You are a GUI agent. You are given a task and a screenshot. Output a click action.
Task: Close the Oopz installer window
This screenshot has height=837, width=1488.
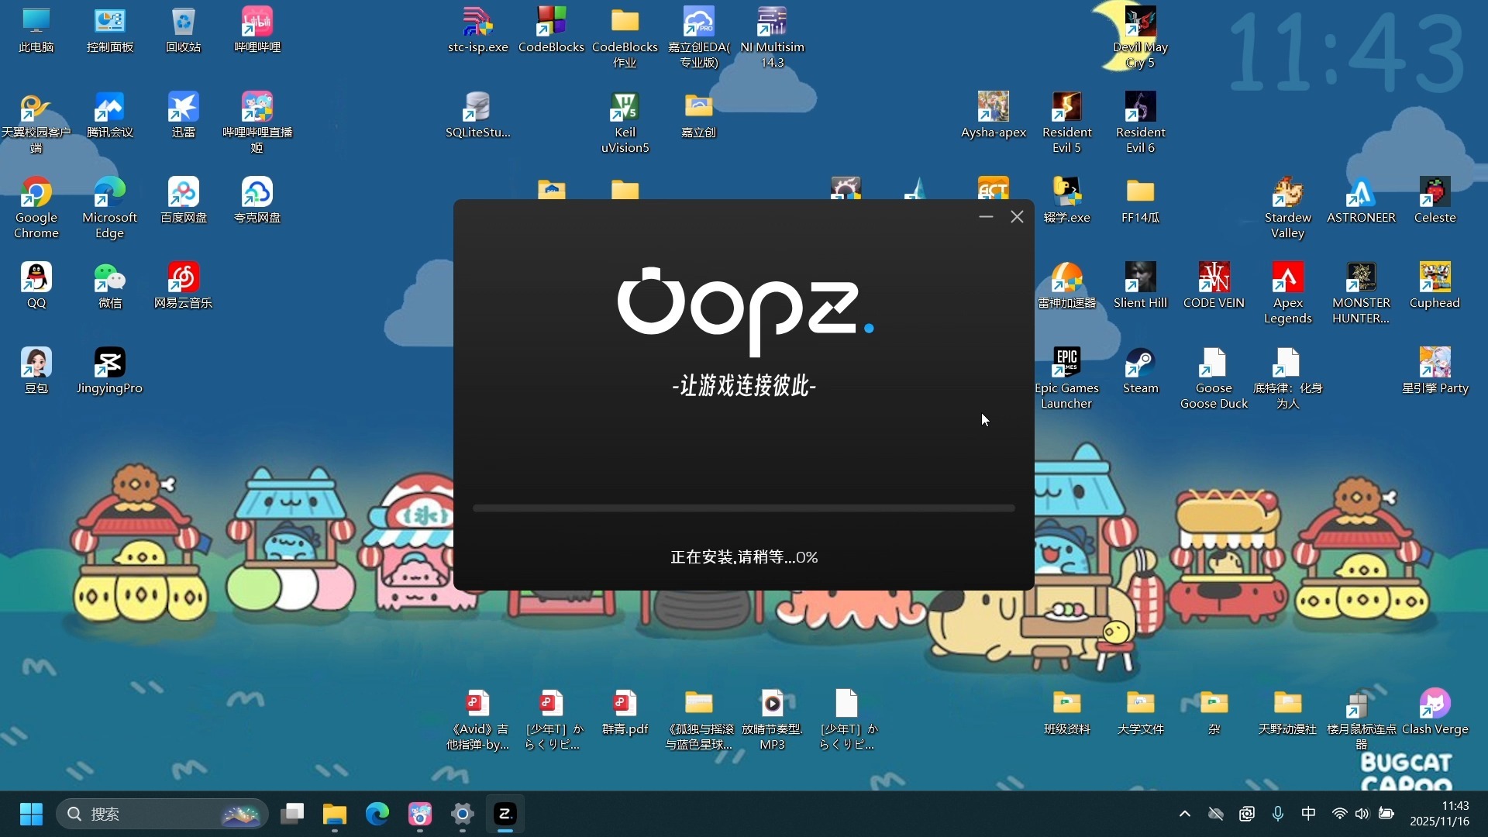pyautogui.click(x=1017, y=217)
